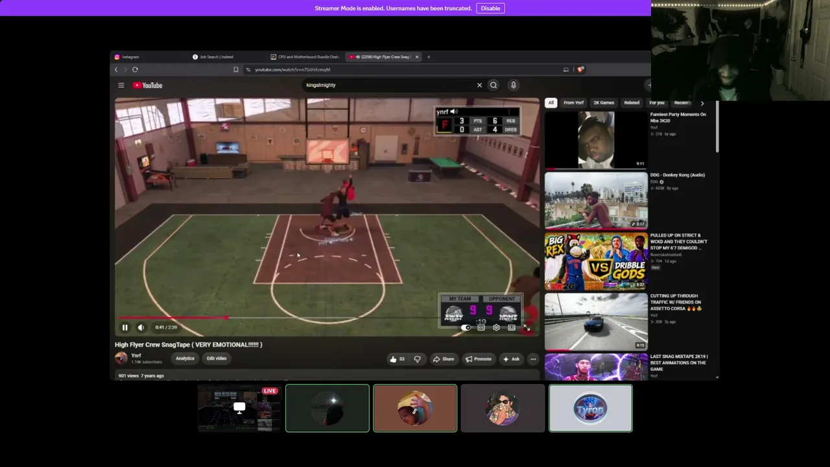Select the All filter chip
The image size is (830, 467).
pos(551,102)
